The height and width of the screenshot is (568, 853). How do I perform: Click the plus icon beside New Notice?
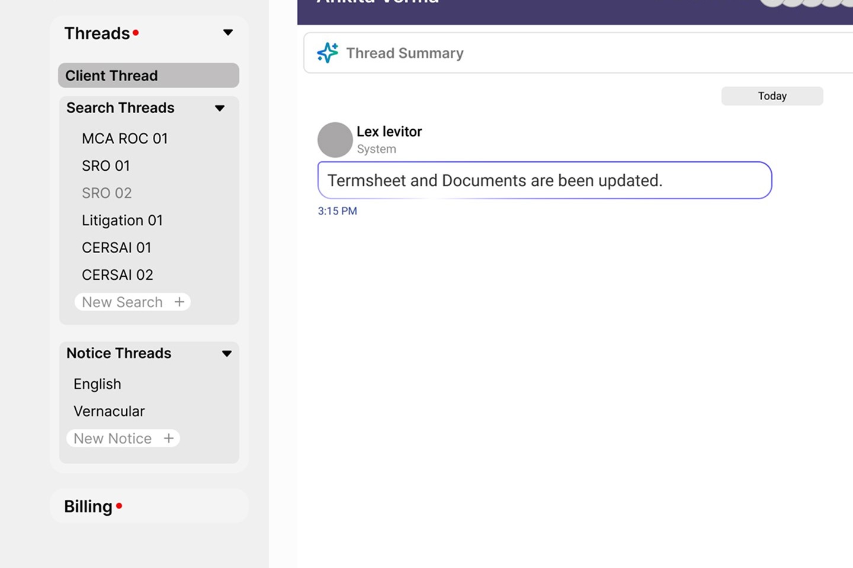click(x=169, y=438)
